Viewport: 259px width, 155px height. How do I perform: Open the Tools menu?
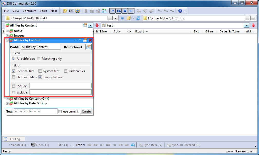pos(43,11)
